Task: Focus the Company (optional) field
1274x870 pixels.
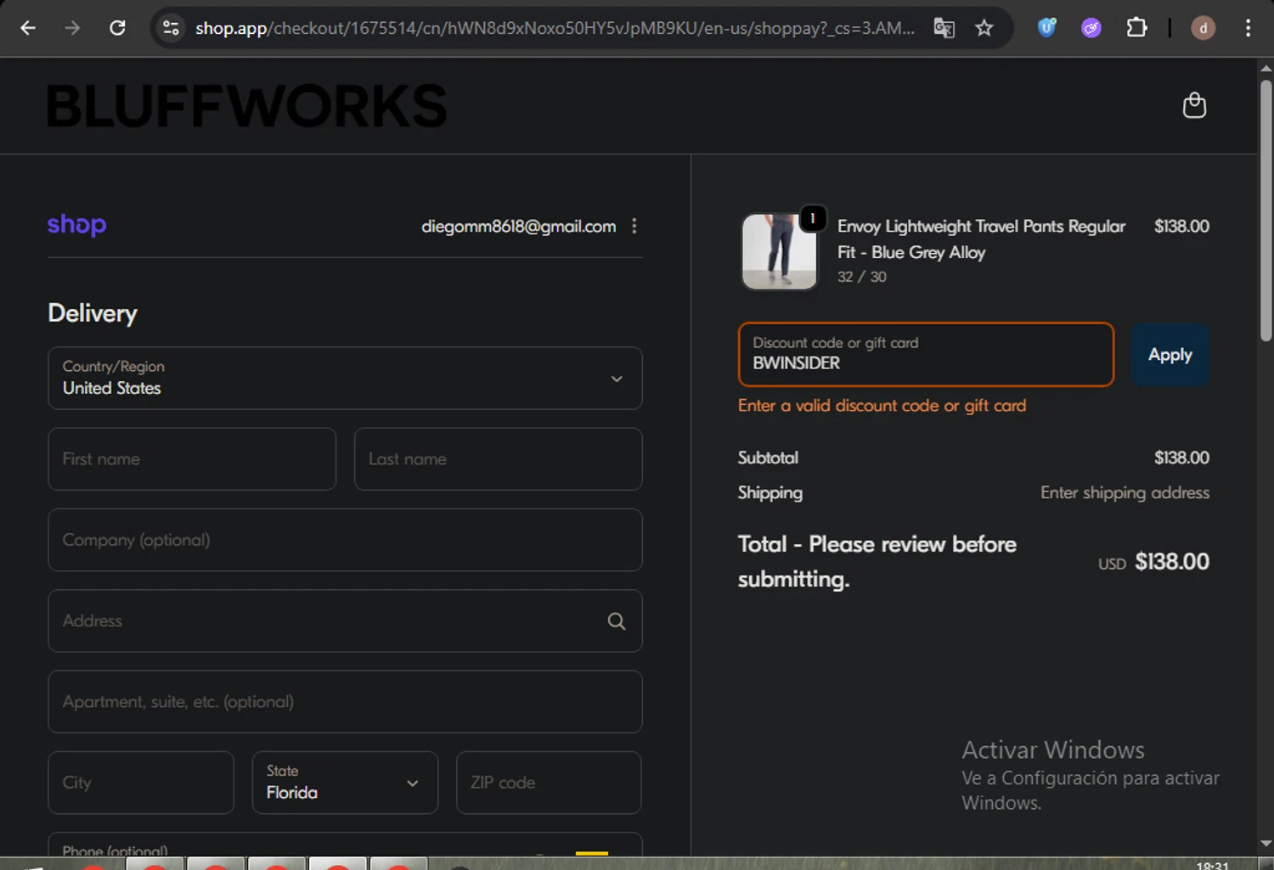Action: click(345, 540)
